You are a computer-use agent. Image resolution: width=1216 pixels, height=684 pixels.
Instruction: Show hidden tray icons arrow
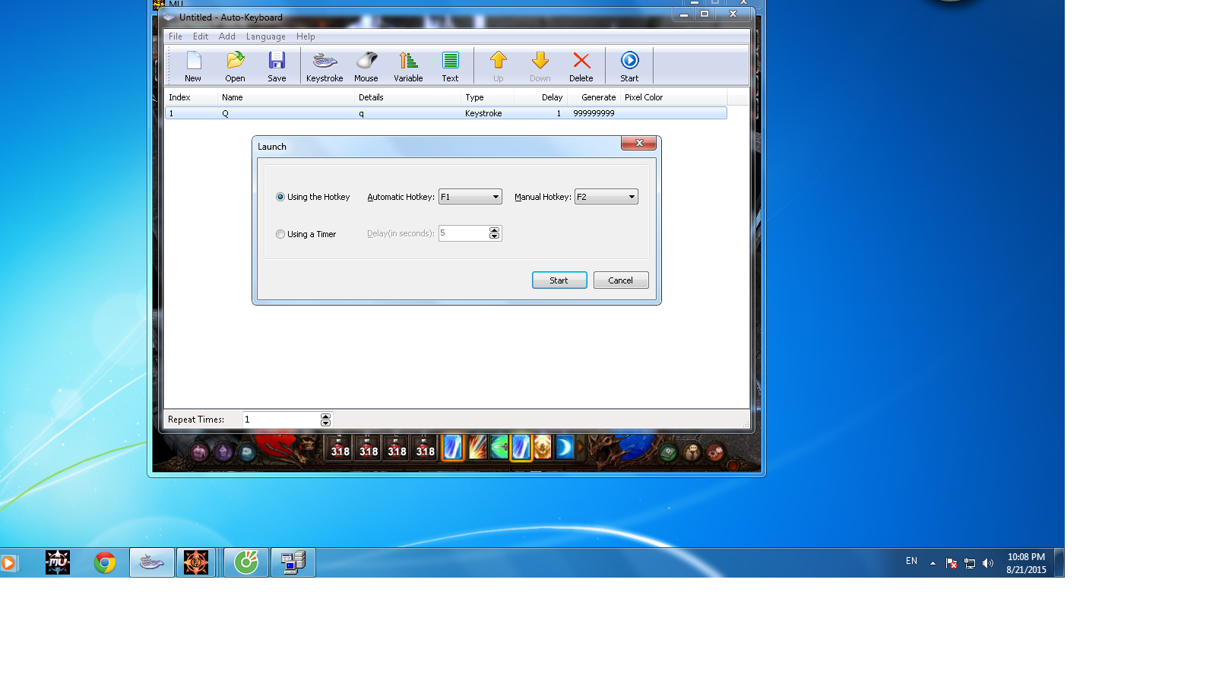[x=933, y=563]
